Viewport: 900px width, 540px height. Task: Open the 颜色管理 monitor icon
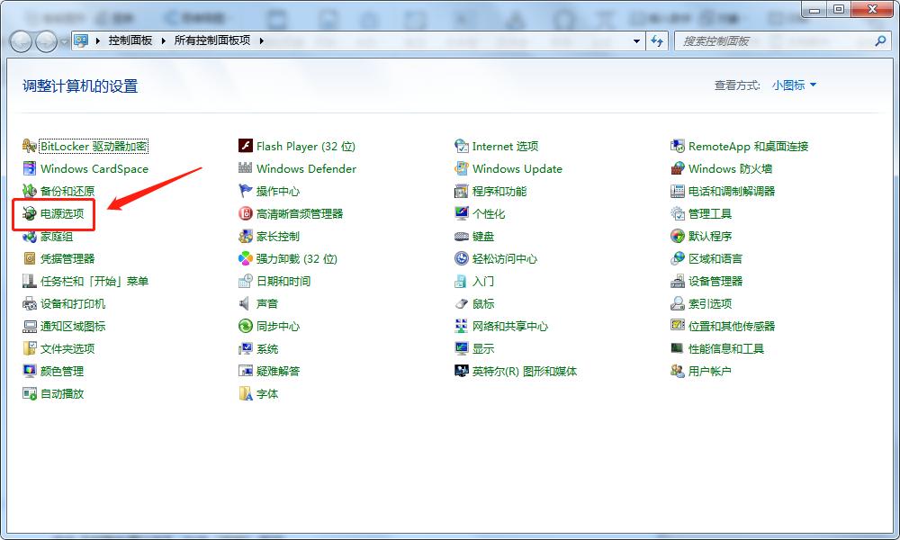[x=30, y=371]
